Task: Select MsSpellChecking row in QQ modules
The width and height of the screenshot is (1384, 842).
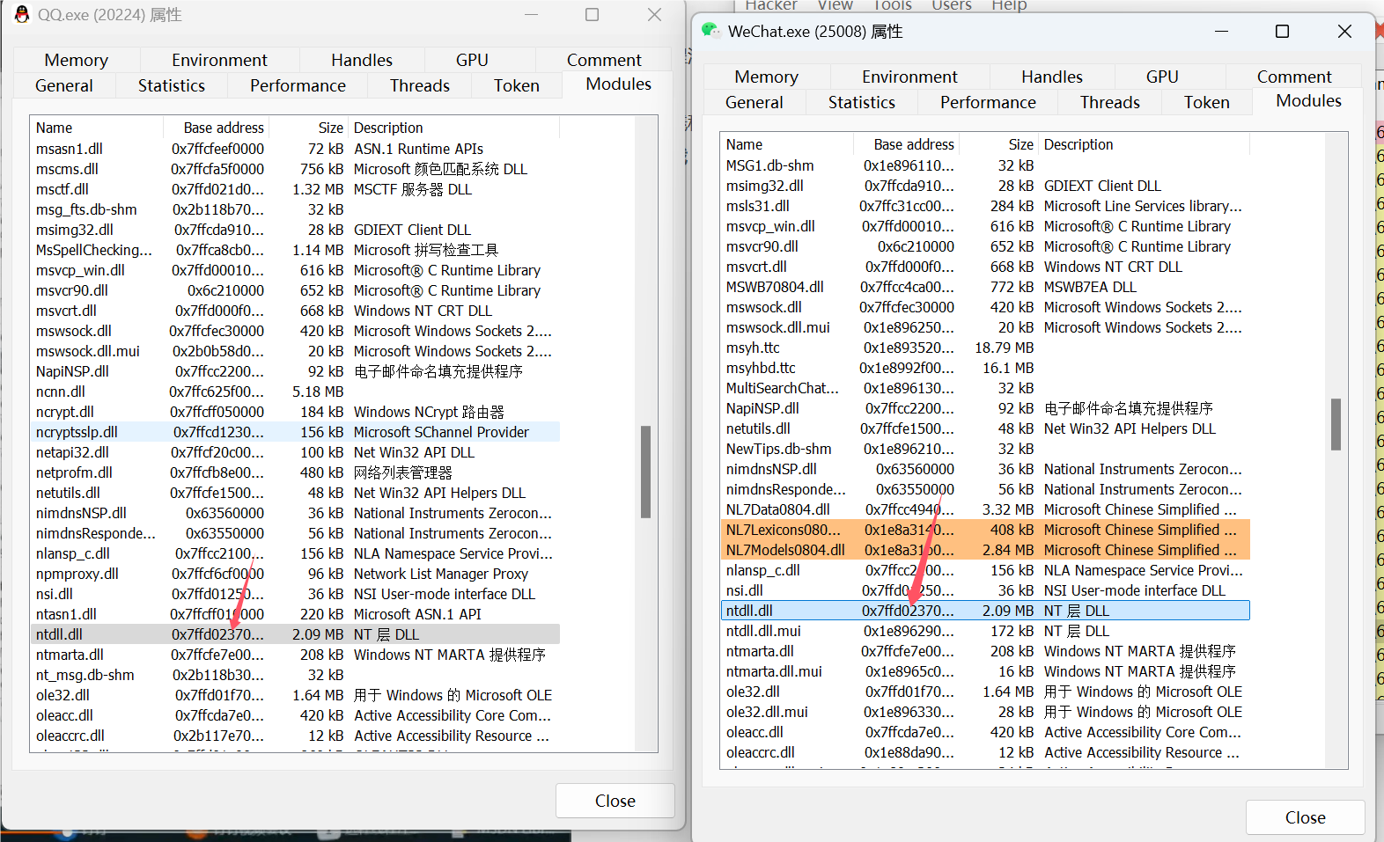Action: [x=295, y=250]
